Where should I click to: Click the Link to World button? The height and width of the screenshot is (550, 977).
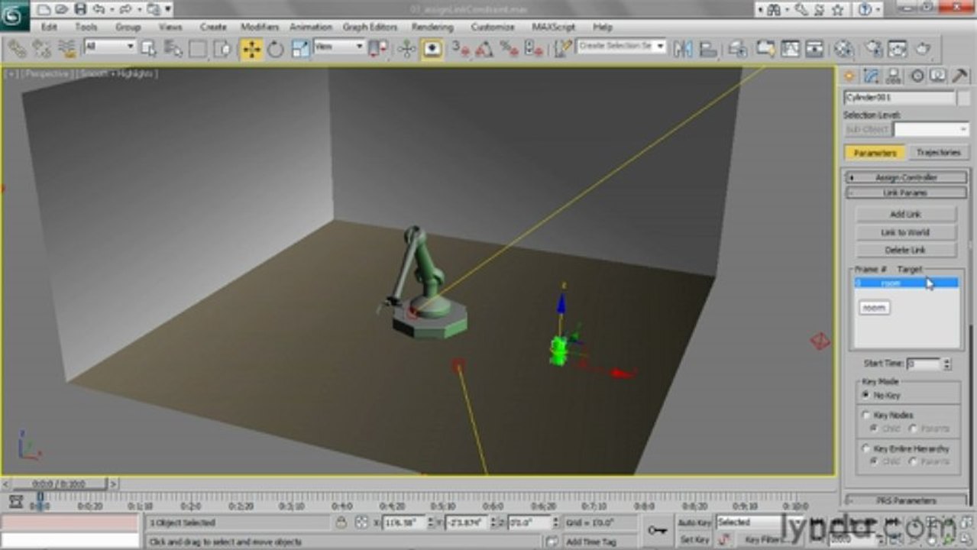pyautogui.click(x=907, y=232)
